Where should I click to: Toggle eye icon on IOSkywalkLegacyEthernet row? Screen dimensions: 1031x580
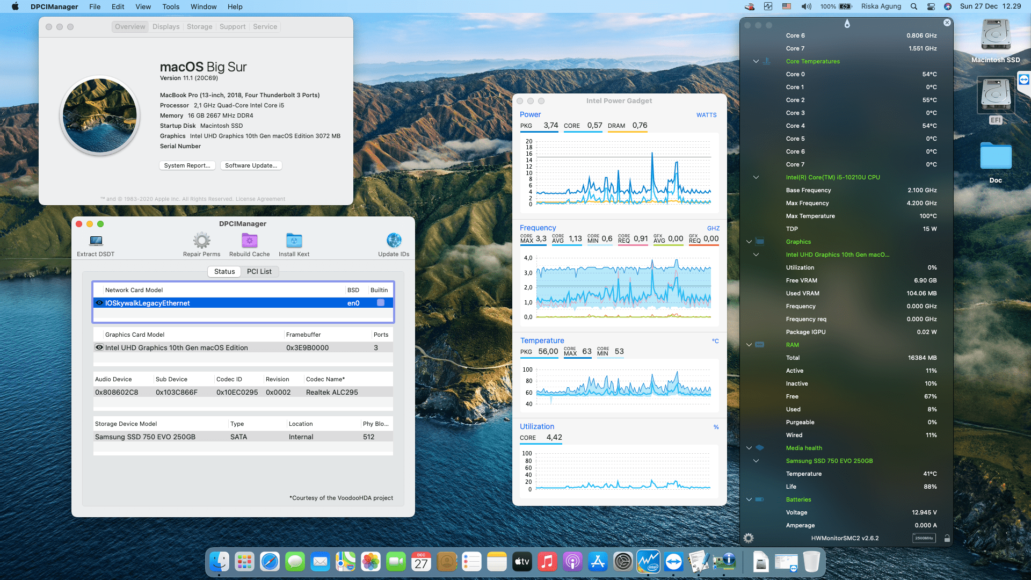coord(99,303)
